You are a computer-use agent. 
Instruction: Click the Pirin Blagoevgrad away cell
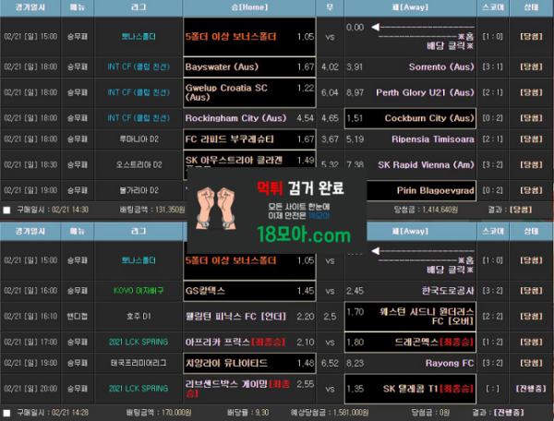click(409, 189)
